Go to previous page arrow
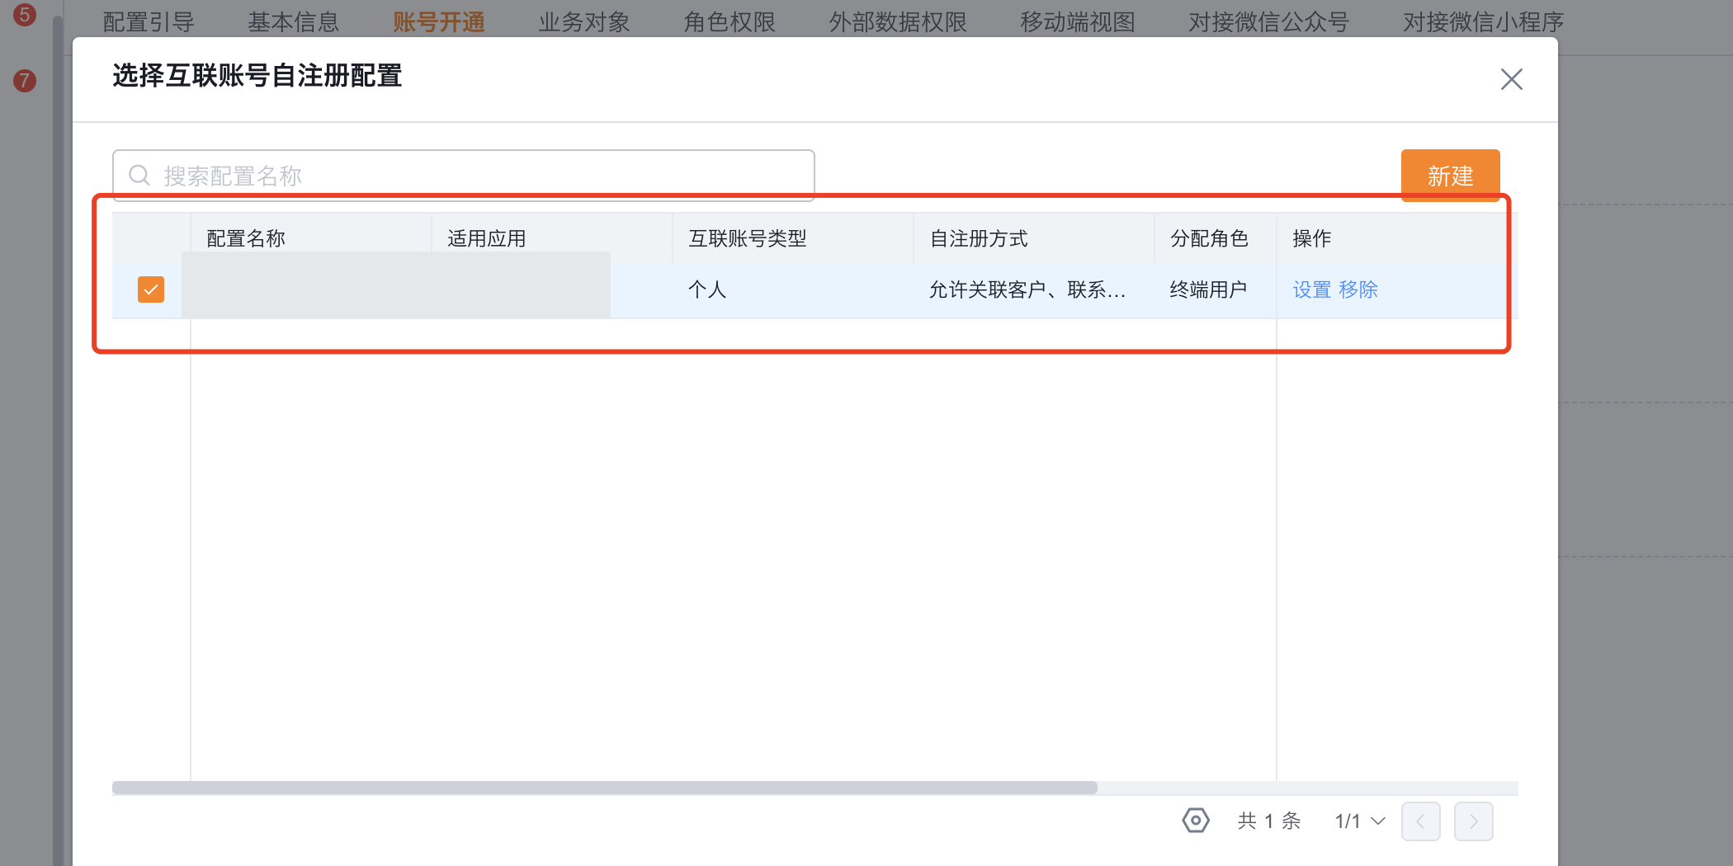This screenshot has width=1733, height=866. [1420, 821]
